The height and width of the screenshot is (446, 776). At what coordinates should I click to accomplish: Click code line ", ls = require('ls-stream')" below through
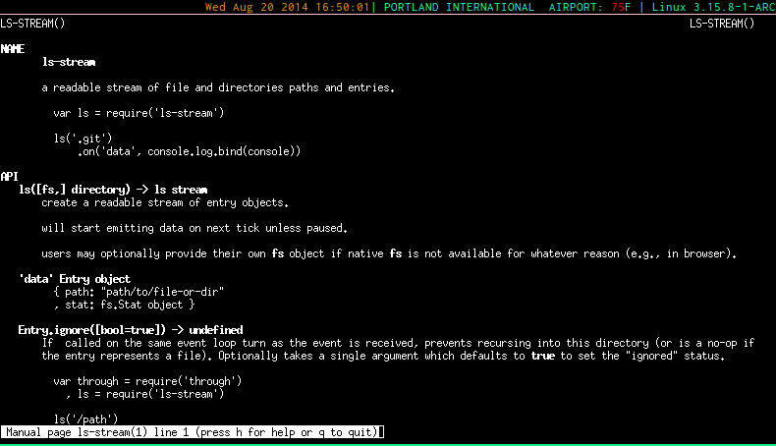click(144, 394)
